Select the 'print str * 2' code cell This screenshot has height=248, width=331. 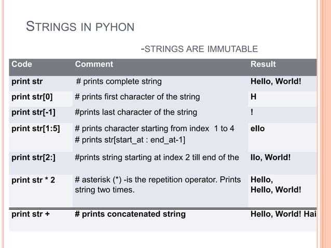coord(33,181)
